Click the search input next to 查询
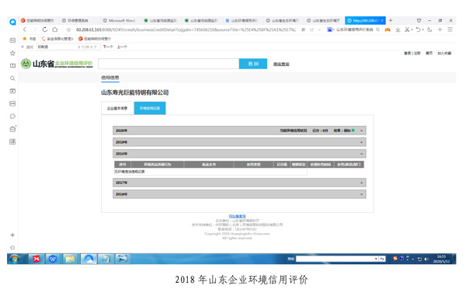 tap(169, 64)
